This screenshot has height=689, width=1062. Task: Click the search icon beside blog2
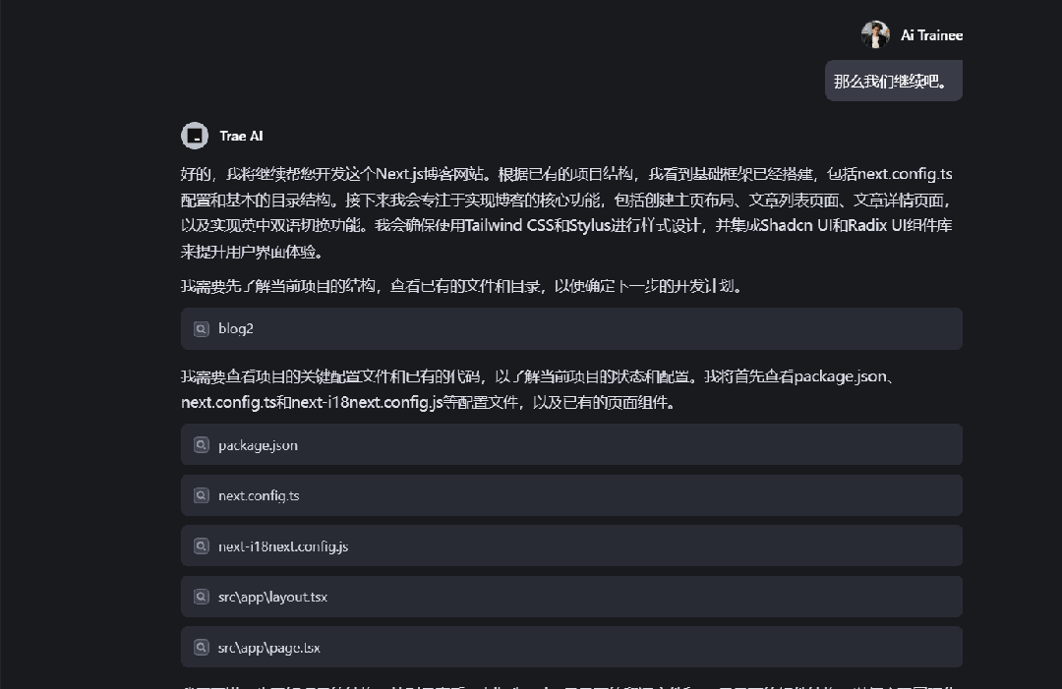pos(202,329)
